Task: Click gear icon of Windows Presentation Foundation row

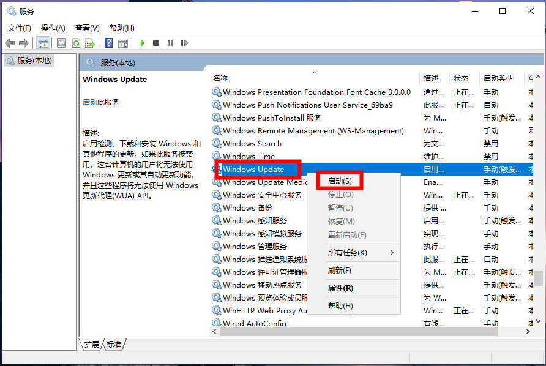Action: [217, 92]
